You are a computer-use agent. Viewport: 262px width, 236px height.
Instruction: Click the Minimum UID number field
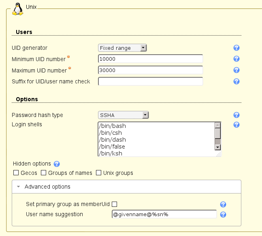tap(150, 59)
